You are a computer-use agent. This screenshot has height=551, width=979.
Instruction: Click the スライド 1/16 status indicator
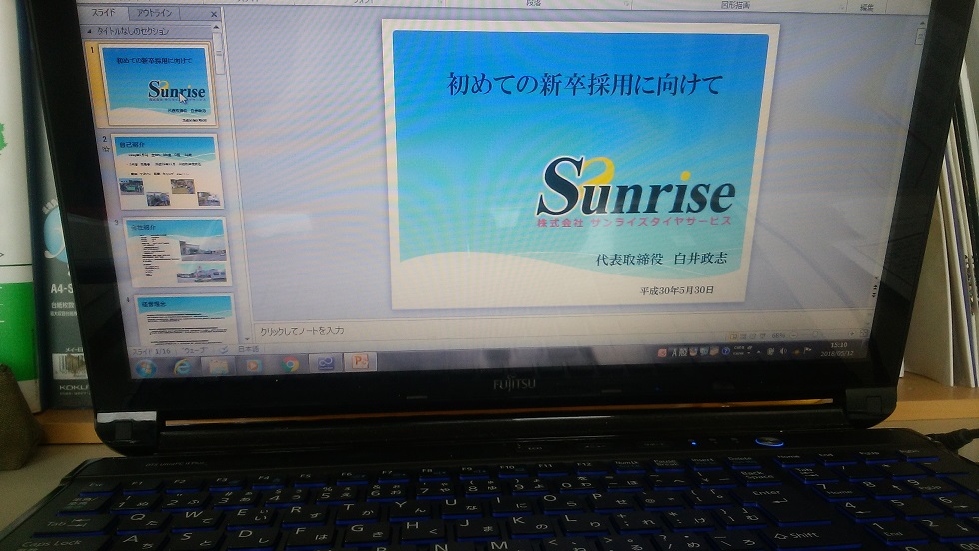tap(151, 352)
